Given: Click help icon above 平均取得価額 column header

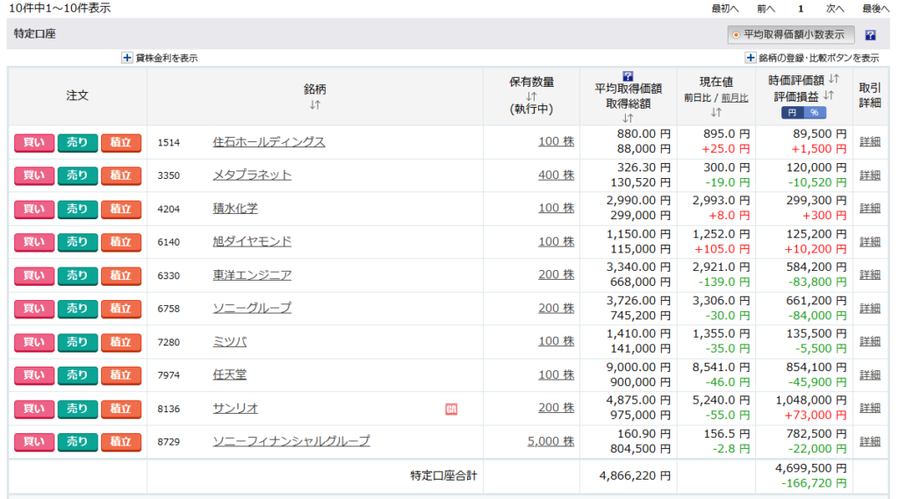Looking at the screenshot, I should coord(628,76).
